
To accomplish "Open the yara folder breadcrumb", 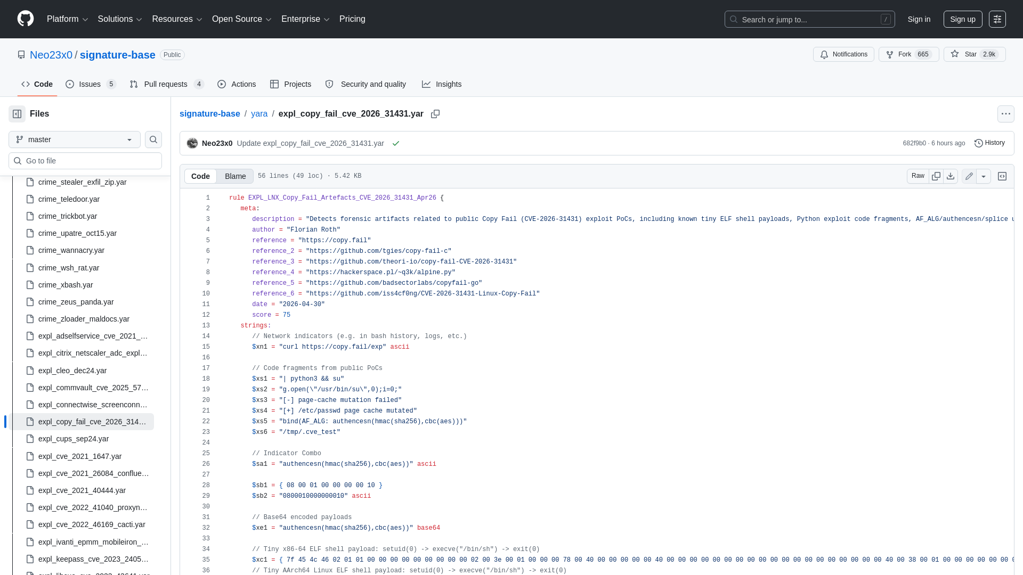I will click(259, 114).
